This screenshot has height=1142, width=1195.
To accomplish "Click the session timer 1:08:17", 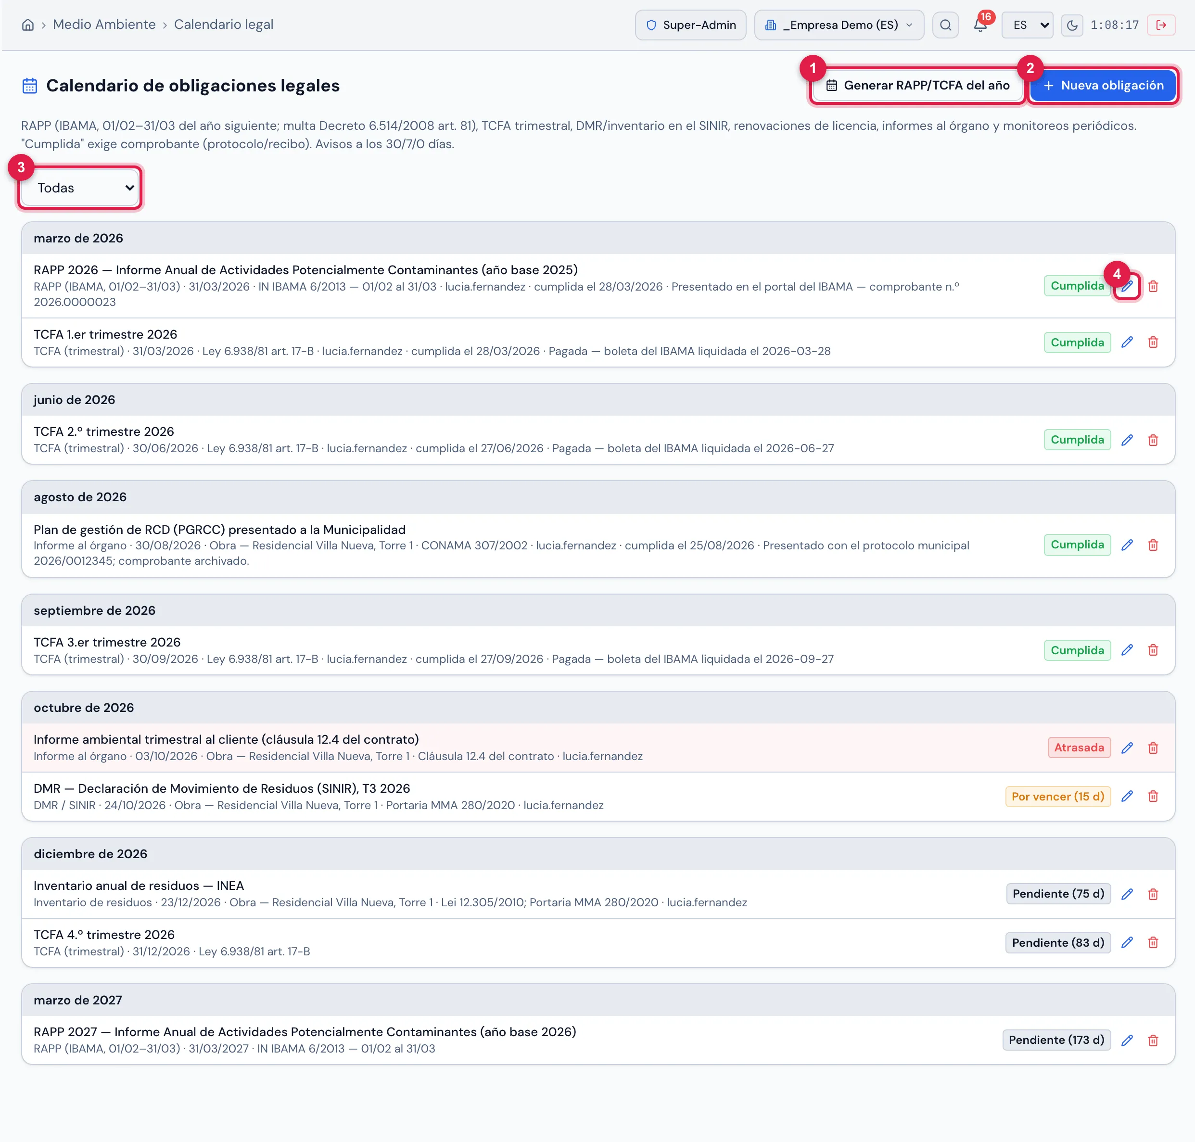I will pyautogui.click(x=1114, y=25).
